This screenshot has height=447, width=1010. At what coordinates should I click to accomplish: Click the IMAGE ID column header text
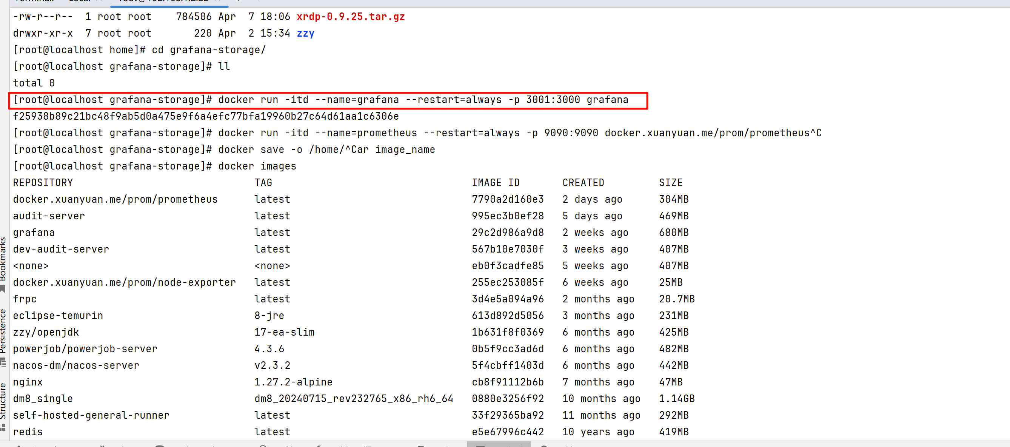coord(496,183)
